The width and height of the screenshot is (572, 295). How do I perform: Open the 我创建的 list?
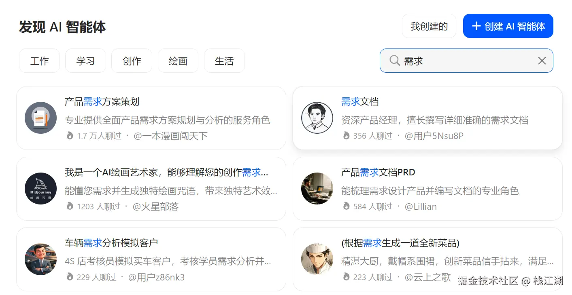(x=429, y=26)
